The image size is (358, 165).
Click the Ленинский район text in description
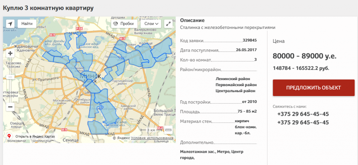[235, 79]
